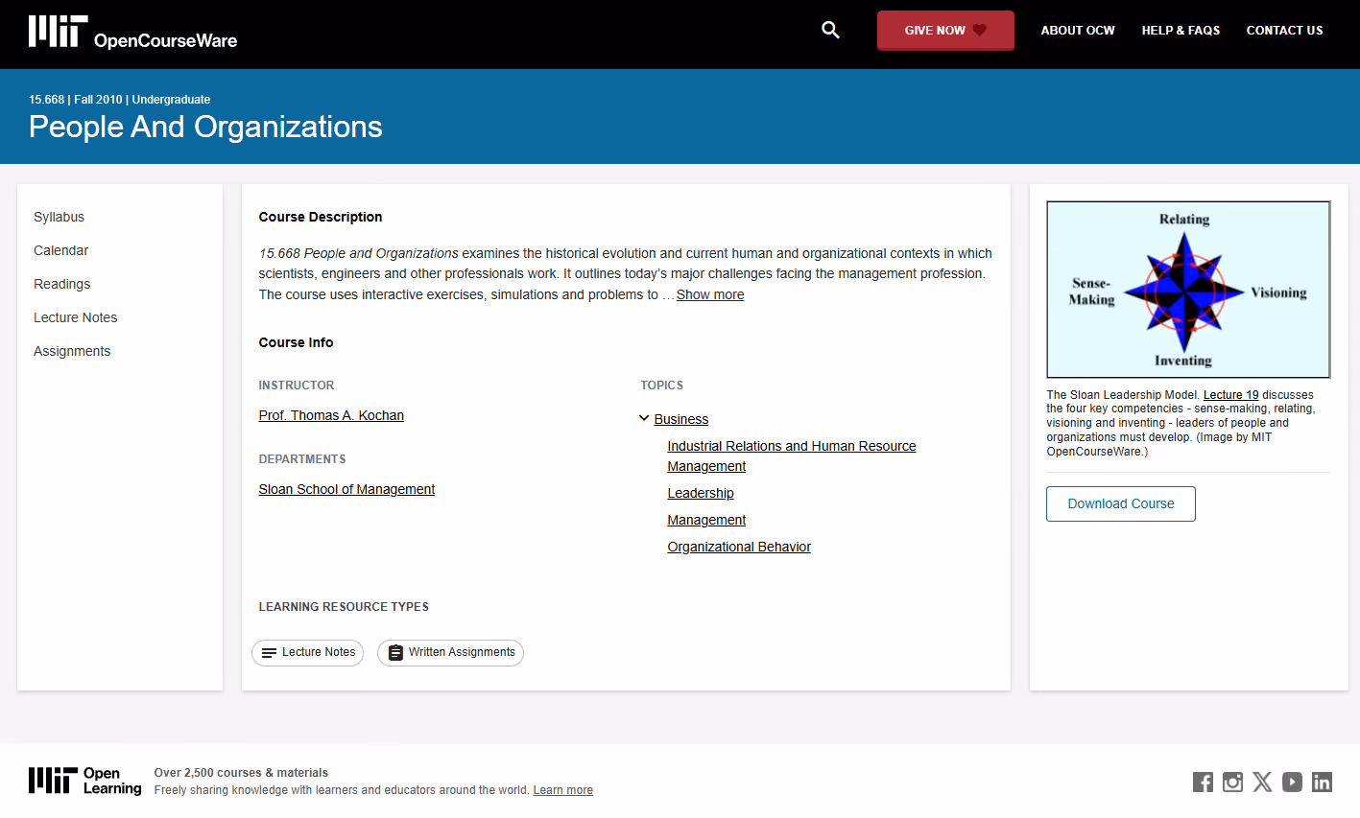Click the Learning Resource Types label
This screenshot has width=1360, height=818.
tap(344, 607)
